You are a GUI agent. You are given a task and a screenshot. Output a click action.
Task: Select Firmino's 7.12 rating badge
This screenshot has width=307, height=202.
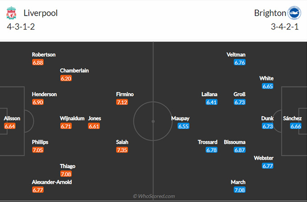pos(122,102)
